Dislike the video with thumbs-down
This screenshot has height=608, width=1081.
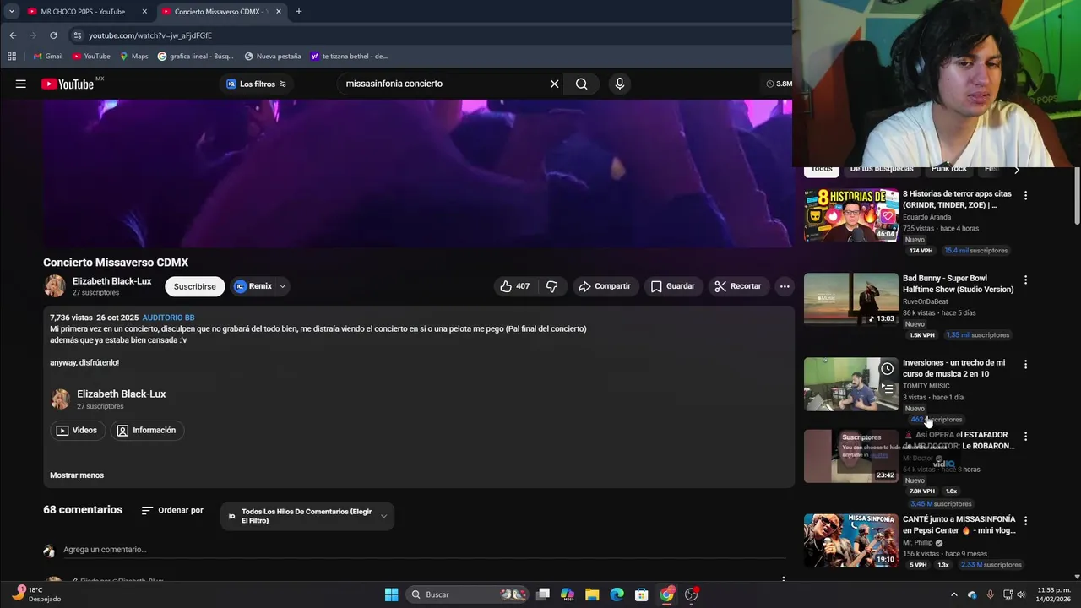551,286
